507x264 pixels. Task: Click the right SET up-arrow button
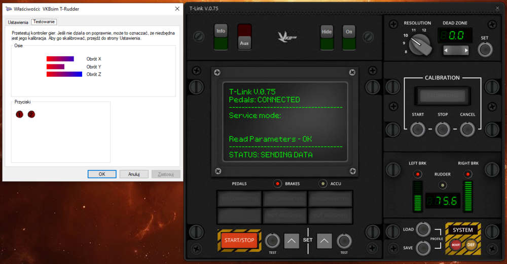324,241
